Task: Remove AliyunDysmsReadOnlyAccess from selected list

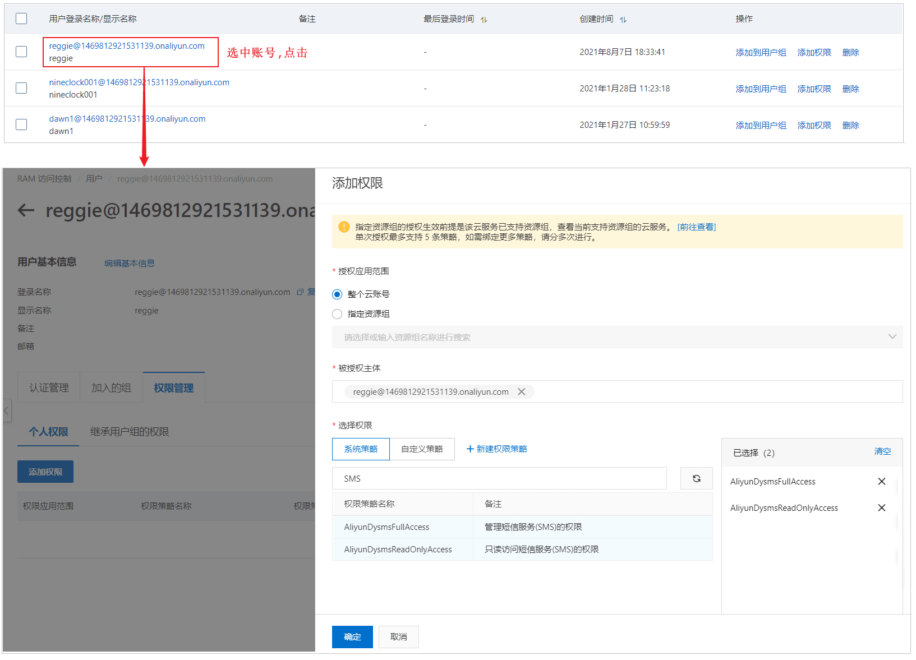Action: (881, 508)
